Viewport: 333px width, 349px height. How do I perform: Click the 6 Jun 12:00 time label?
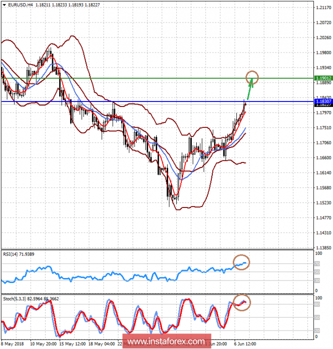pos(244,344)
